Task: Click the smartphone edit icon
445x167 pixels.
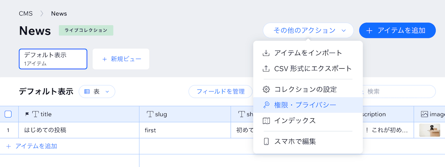Action: pos(266,142)
